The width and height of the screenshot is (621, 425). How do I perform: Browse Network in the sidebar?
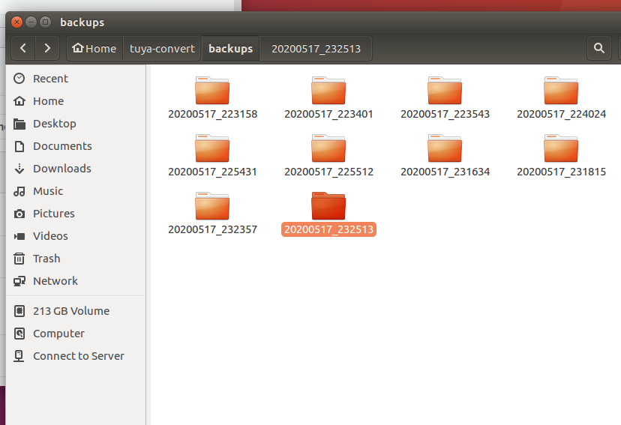click(x=76, y=281)
